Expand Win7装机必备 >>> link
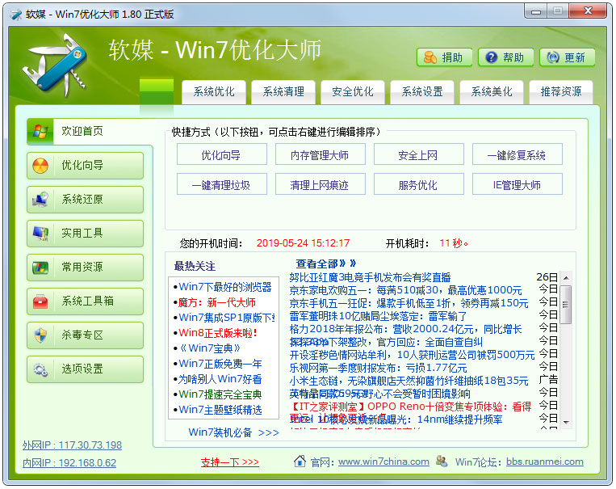 tap(233, 432)
